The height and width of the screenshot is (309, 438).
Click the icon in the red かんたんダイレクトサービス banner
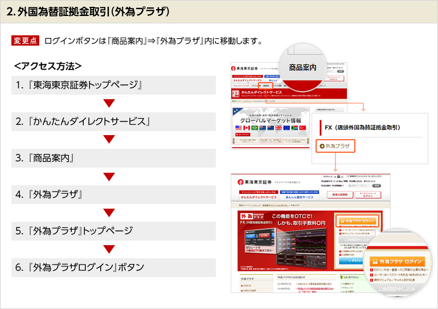pos(236,93)
